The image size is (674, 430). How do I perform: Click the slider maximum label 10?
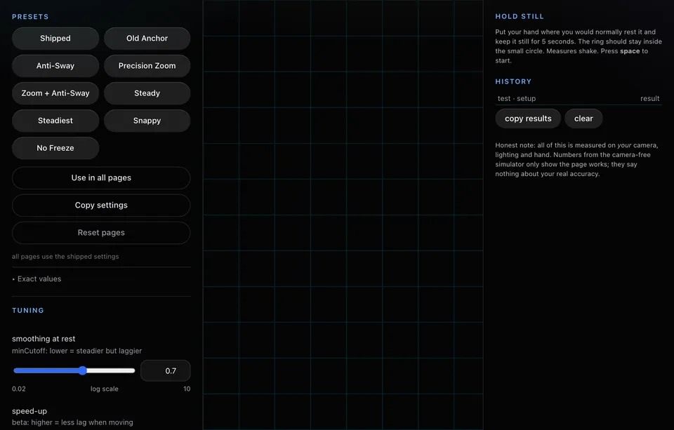click(x=187, y=389)
